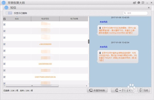The width and height of the screenshot is (154, 100).
Task: Select the 1065756811006518136 number entry
Action: point(45,77)
